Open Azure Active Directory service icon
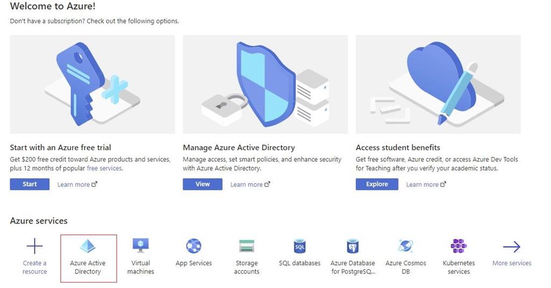Image resolution: width=551 pixels, height=288 pixels. pos(88,246)
